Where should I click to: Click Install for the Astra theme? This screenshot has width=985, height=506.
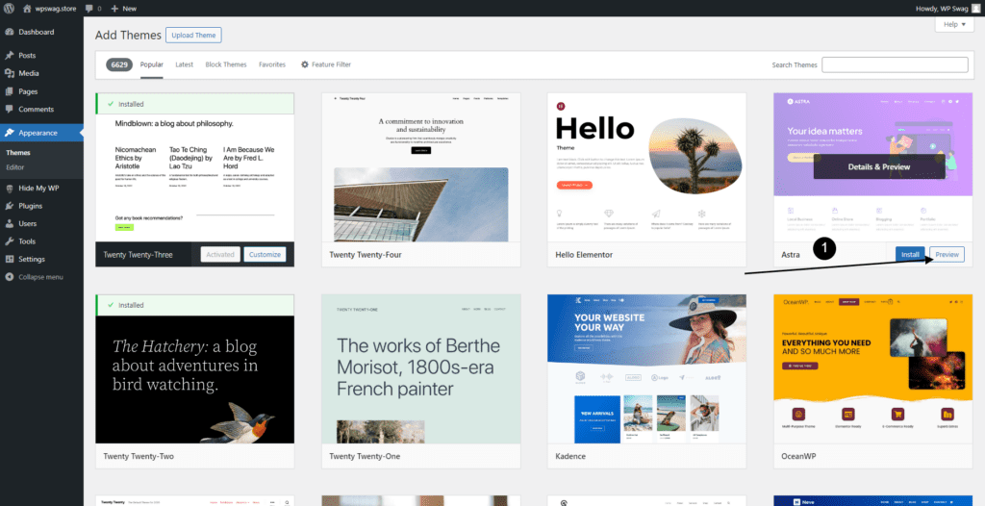click(x=910, y=255)
